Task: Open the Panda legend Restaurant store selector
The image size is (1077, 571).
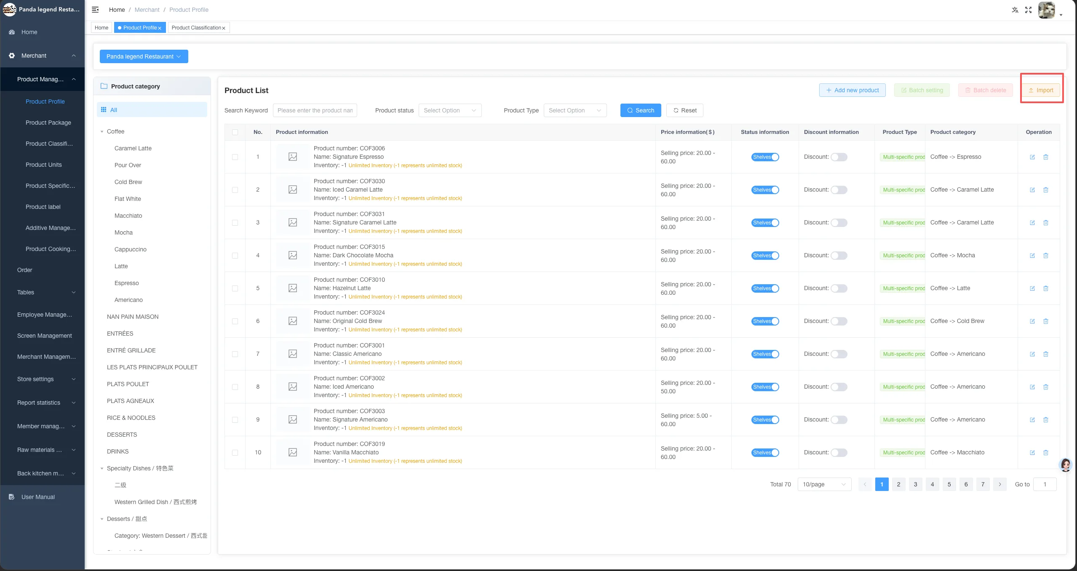Action: tap(144, 56)
